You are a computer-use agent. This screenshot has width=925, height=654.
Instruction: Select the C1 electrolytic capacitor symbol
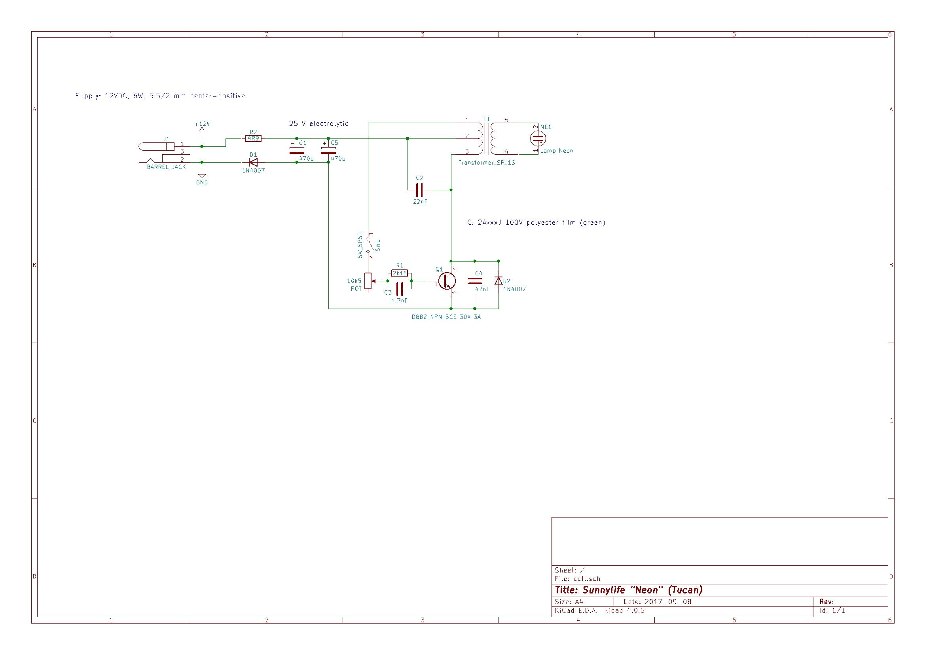click(297, 150)
